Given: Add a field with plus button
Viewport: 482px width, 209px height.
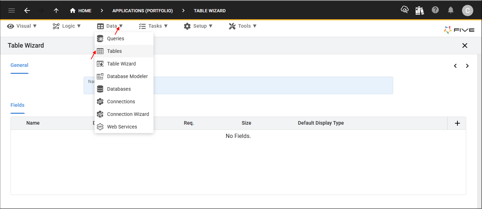Looking at the screenshot, I should click(457, 123).
